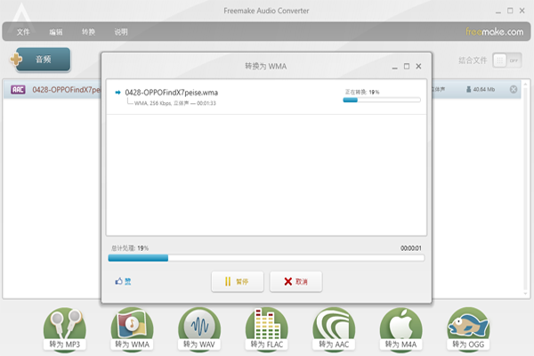The image size is (534, 356).
Task: Open the 说明 menu
Action: pos(121,32)
